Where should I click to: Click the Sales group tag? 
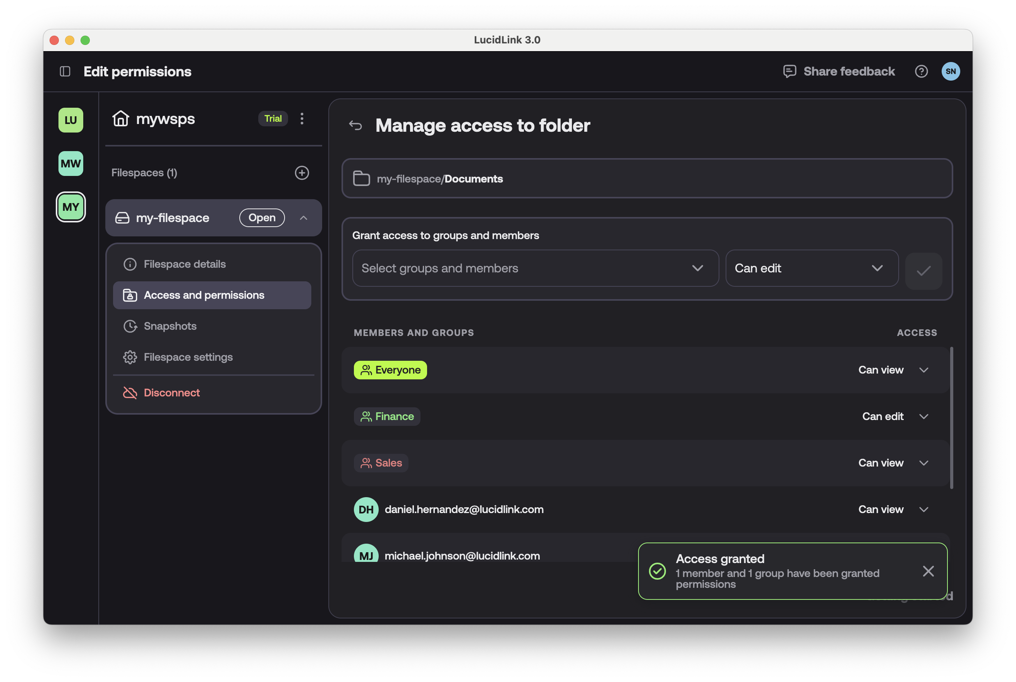381,463
